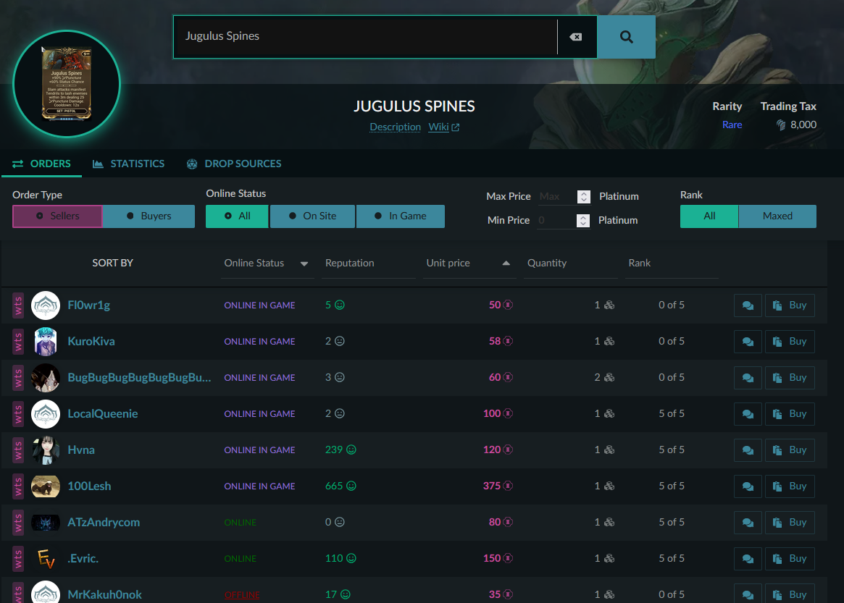
Task: Sort orders by Rank
Action: tap(672, 263)
